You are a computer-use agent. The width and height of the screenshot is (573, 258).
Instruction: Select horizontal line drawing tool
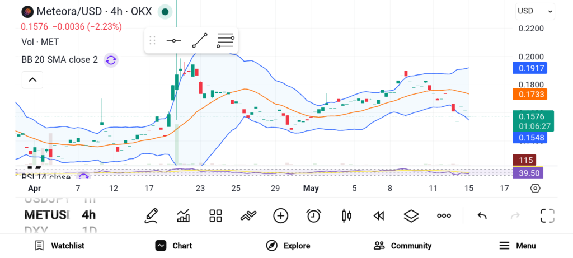173,40
